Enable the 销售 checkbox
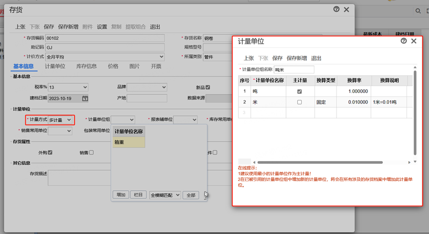The height and width of the screenshot is (234, 429). click(x=91, y=153)
